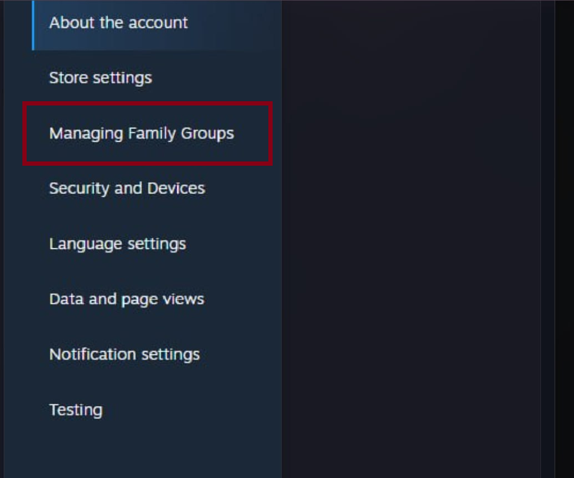Image resolution: width=574 pixels, height=478 pixels.
Task: Select Managing Family Groups
Action: click(141, 133)
